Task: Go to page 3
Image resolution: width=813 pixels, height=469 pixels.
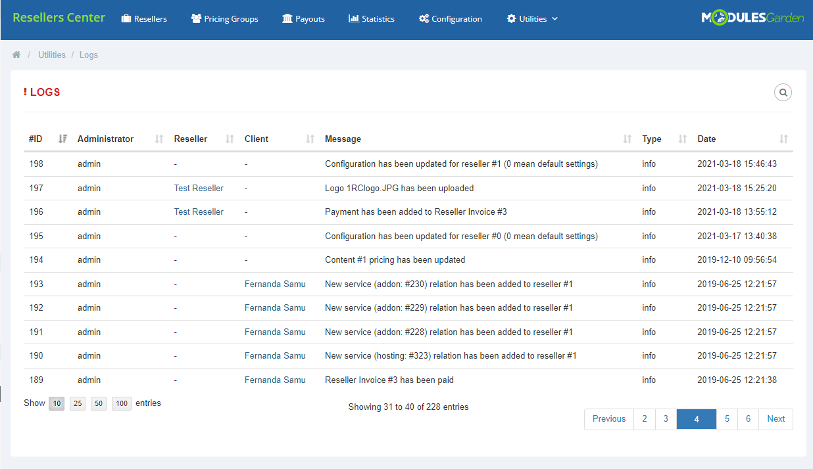Action: pyautogui.click(x=666, y=419)
